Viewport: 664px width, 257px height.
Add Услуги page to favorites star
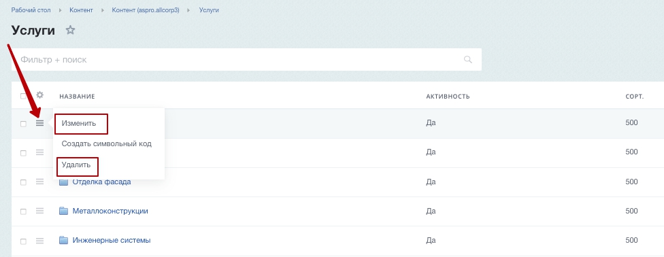(x=70, y=30)
